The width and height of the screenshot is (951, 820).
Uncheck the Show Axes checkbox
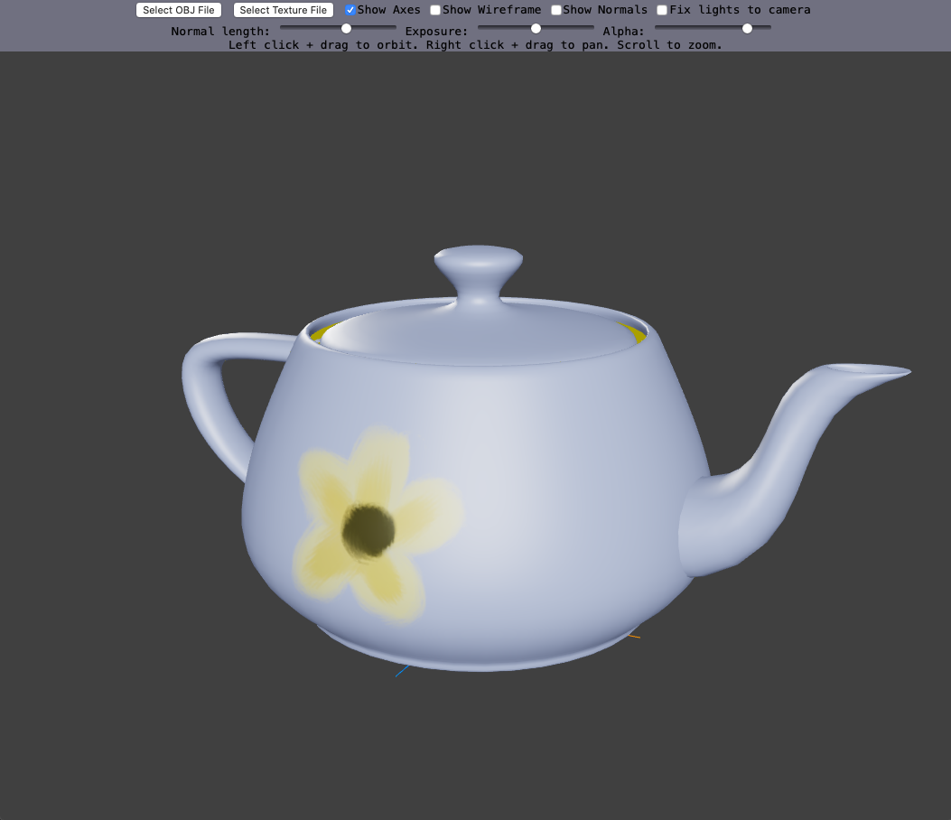pos(350,10)
